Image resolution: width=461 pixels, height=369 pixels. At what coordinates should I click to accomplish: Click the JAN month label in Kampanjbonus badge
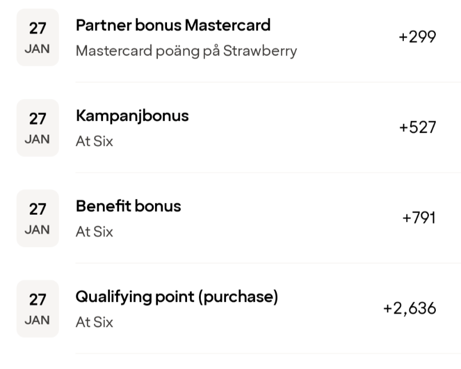coord(37,139)
